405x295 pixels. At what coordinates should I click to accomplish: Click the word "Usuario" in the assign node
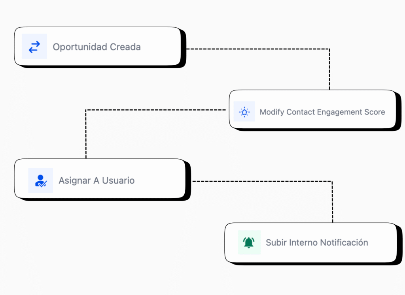[x=118, y=180]
